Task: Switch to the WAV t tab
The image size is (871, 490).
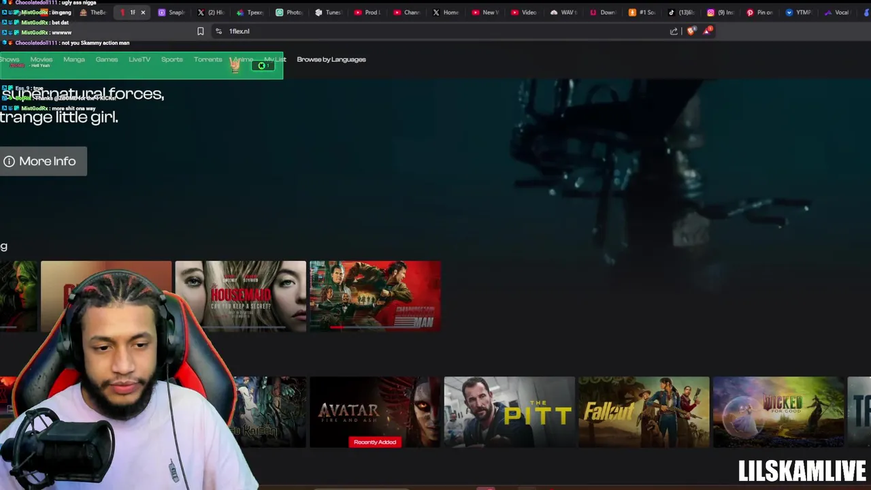Action: (563, 12)
